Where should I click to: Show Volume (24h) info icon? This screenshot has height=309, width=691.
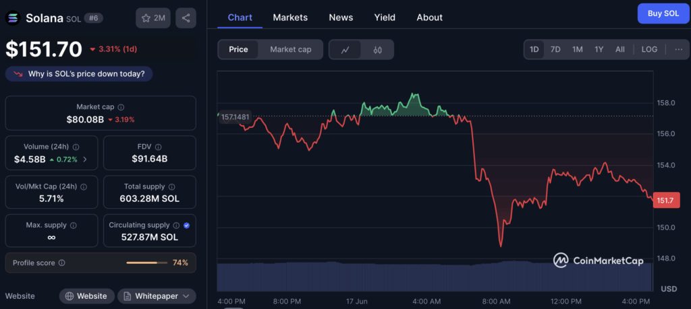[x=76, y=147]
